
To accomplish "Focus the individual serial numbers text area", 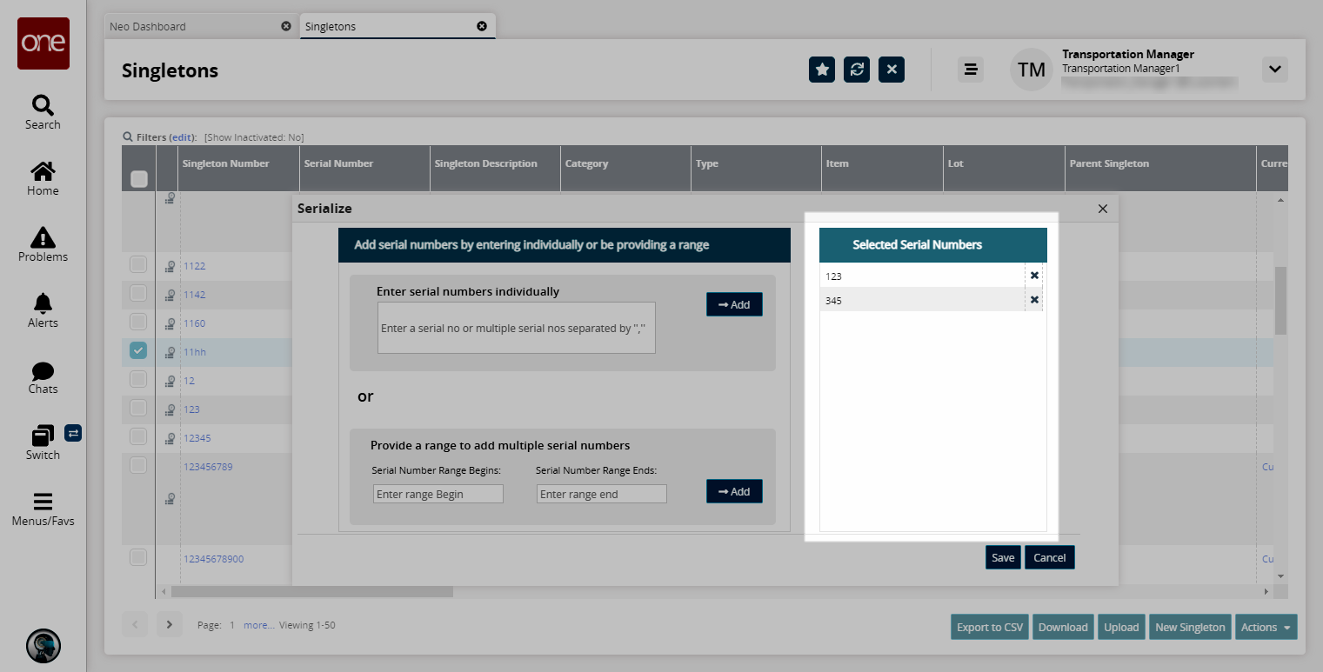I will 517,328.
